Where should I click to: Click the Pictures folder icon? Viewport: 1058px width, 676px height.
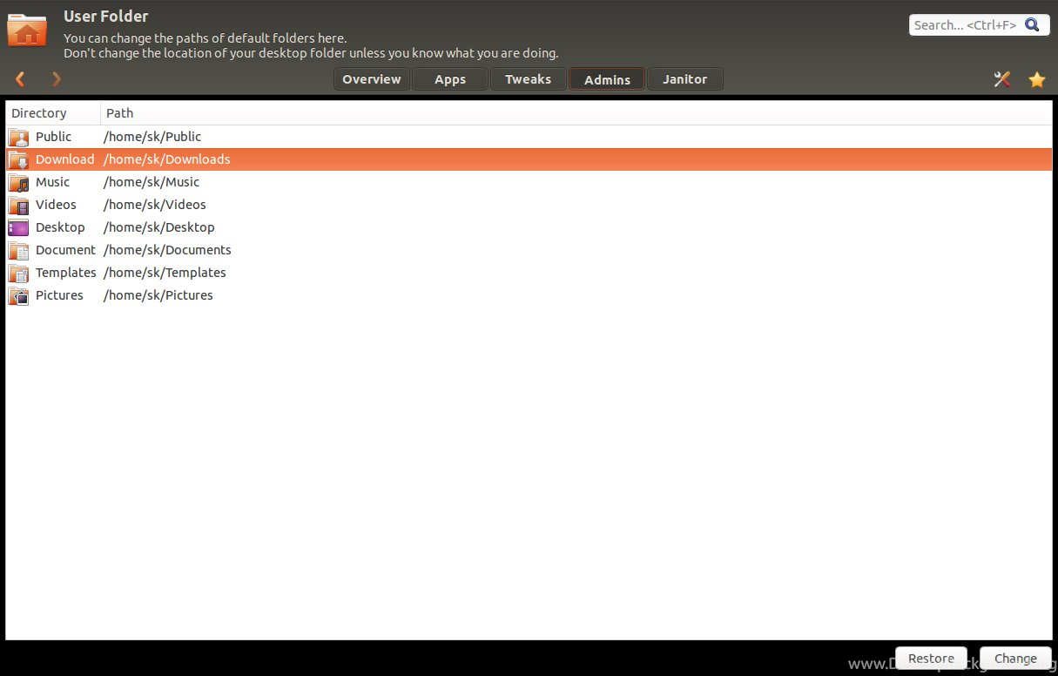18,295
